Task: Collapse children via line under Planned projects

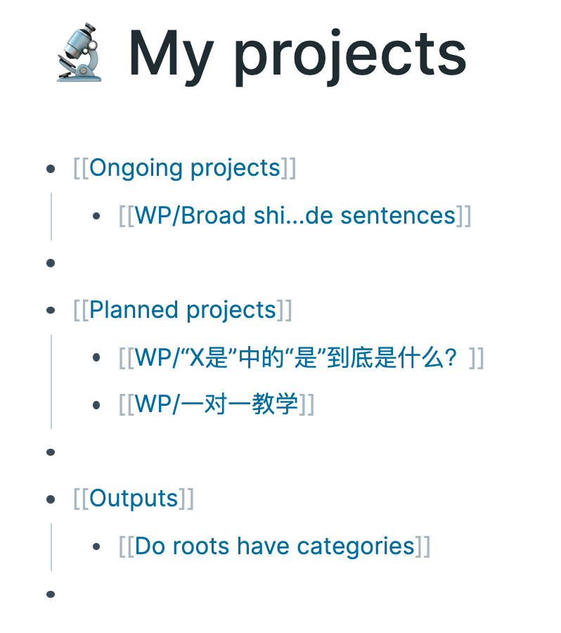Action: 51,381
